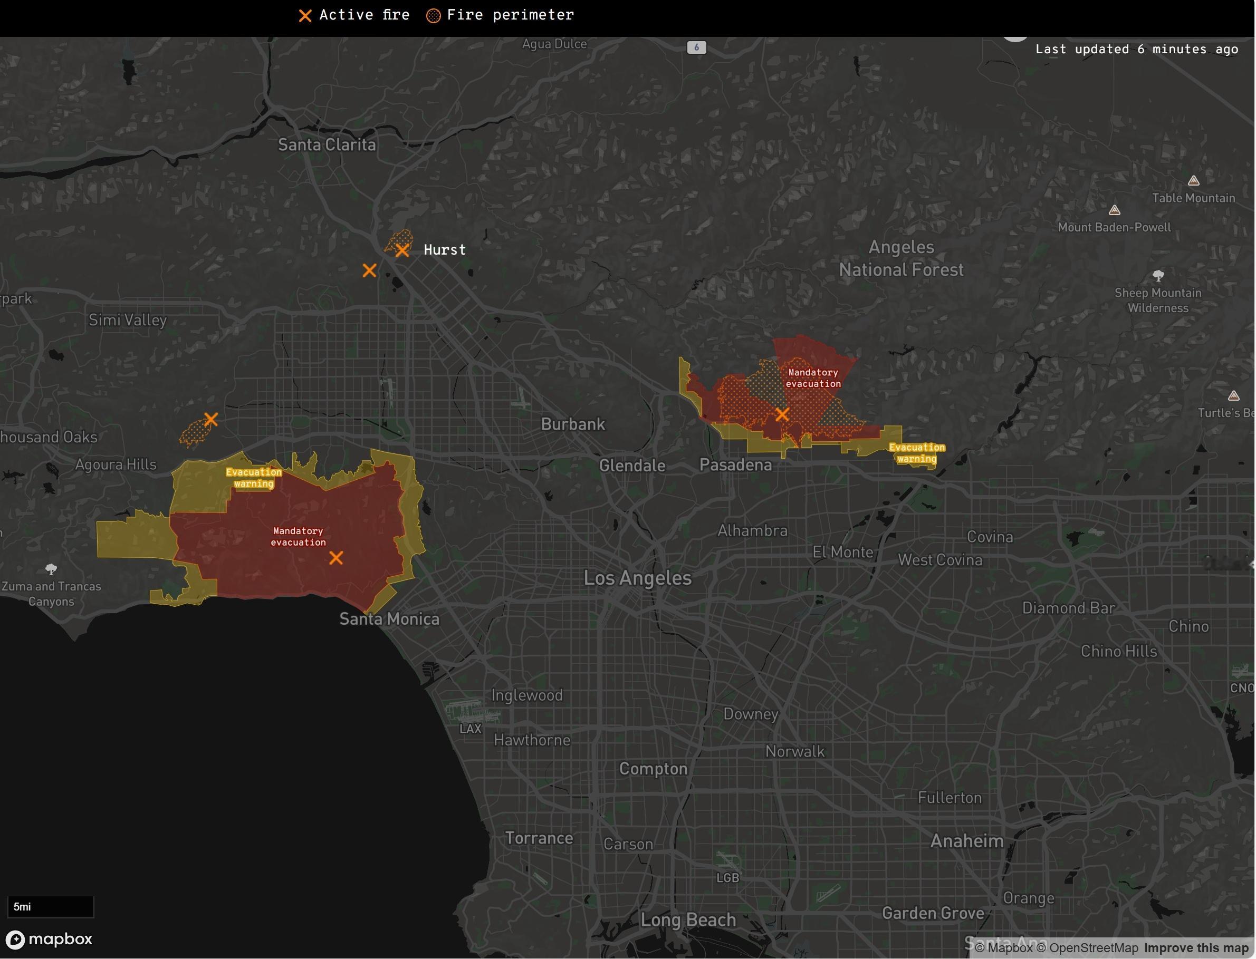Click the Turtle's Beak peak icon

coord(1234,395)
